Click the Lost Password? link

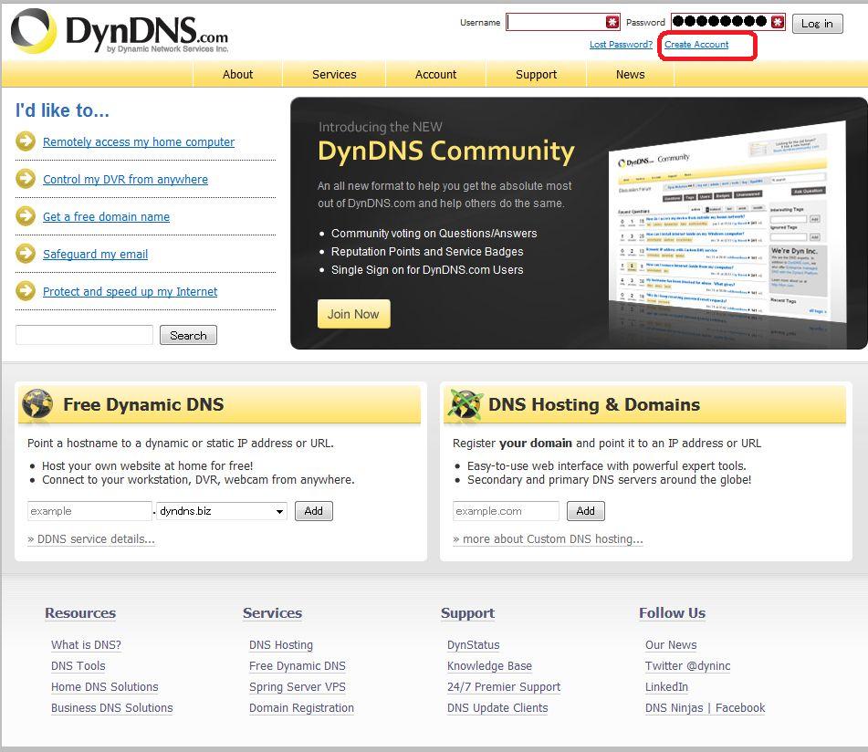[621, 45]
